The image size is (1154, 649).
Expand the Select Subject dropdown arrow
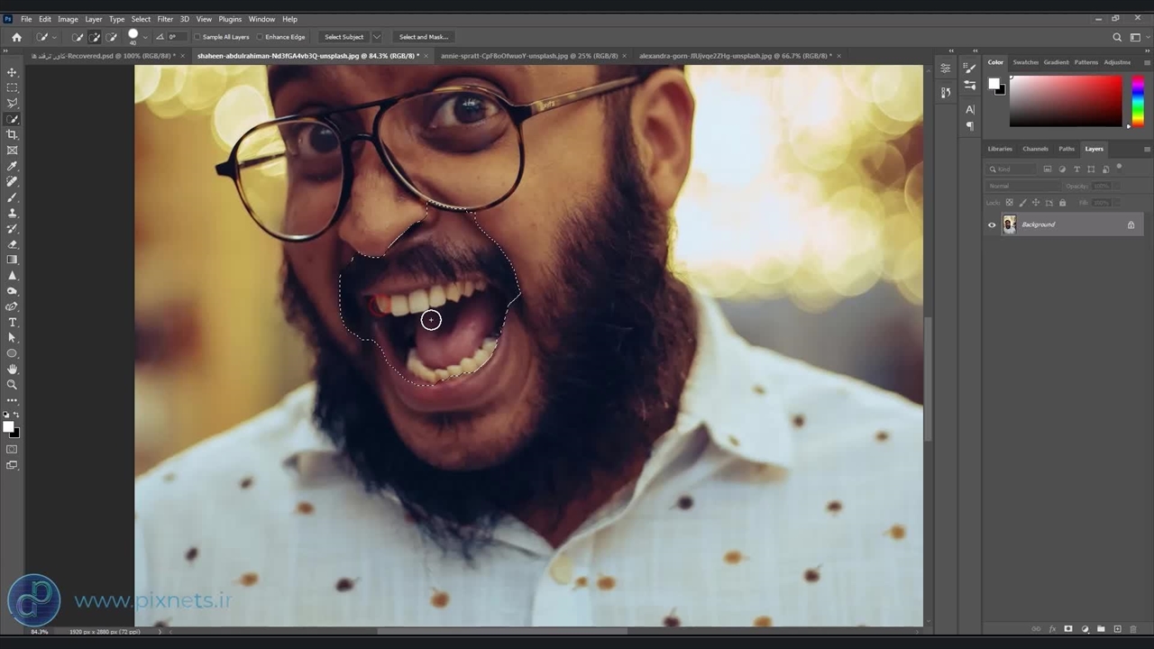[x=377, y=37]
